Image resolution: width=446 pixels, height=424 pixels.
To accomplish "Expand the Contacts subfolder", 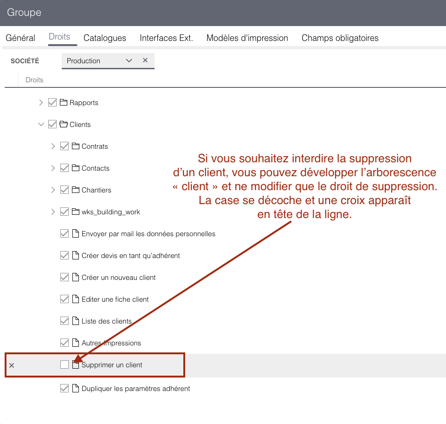I will tap(53, 168).
